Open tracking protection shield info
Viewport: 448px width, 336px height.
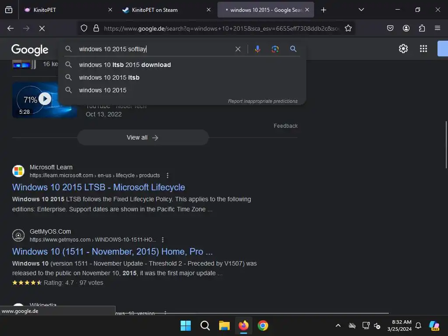point(84,28)
